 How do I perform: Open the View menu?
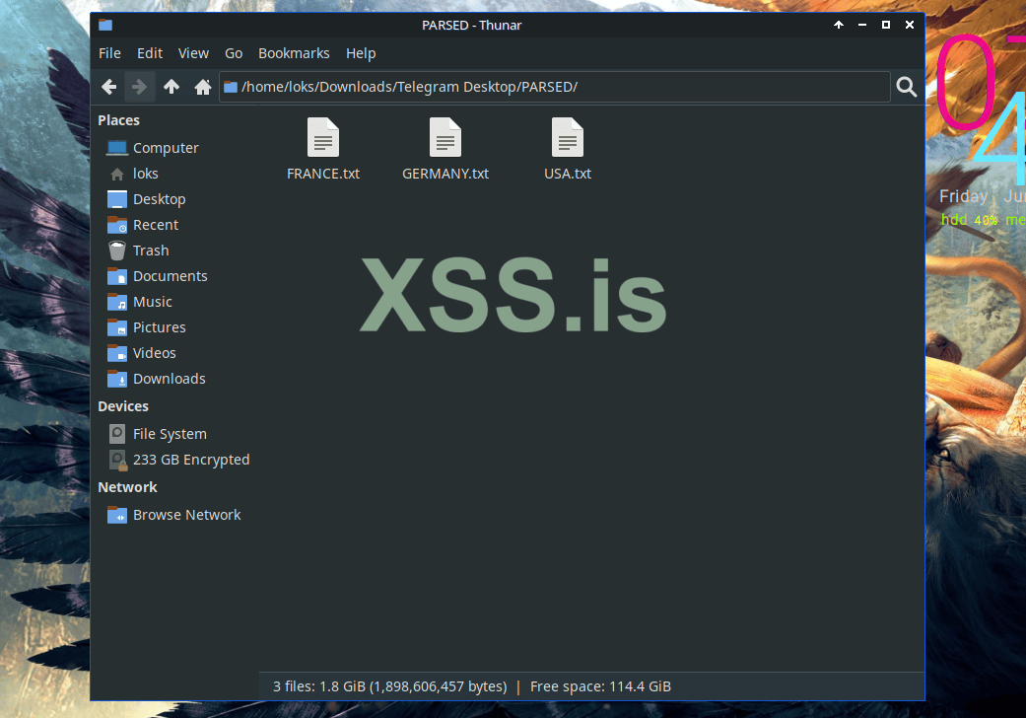194,53
